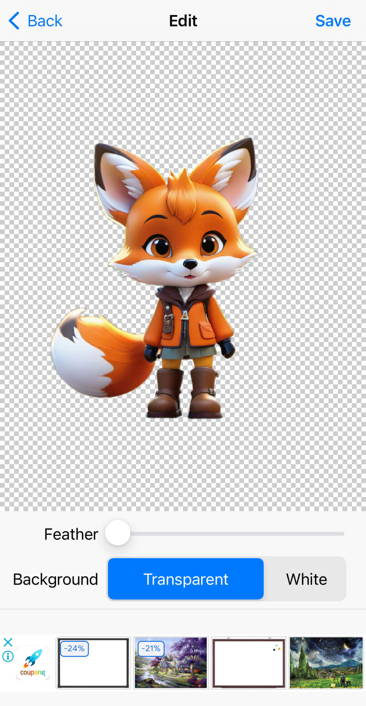The height and width of the screenshot is (706, 366).
Task: Tap the Back chevron arrow icon
Action: coord(14,21)
